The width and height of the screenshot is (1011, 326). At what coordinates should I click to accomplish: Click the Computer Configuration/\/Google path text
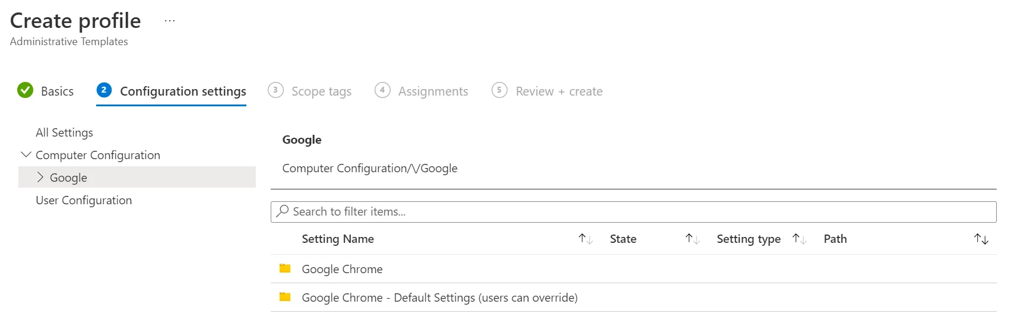tap(370, 168)
